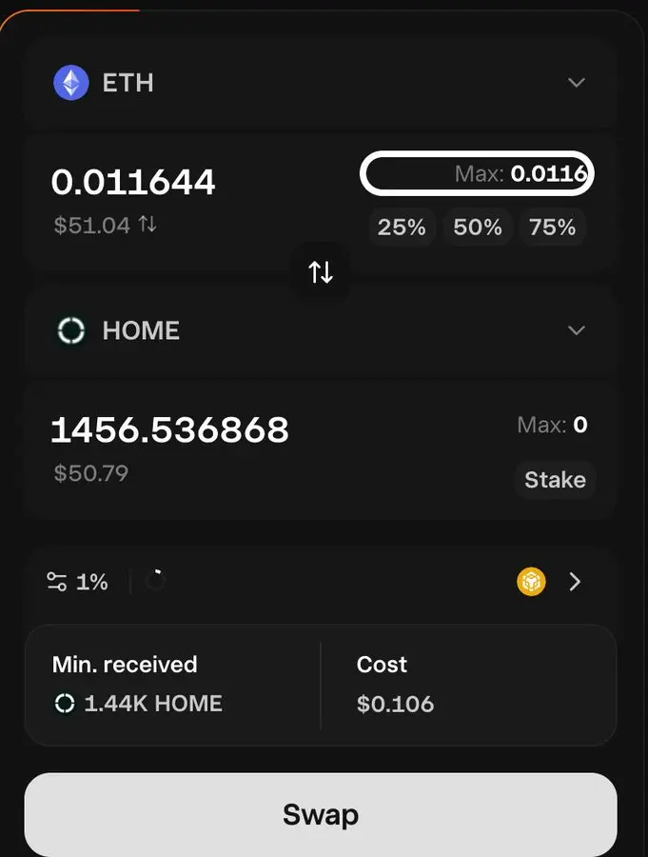Expand the ETH token dropdown chevron
648x857 pixels.
click(577, 83)
